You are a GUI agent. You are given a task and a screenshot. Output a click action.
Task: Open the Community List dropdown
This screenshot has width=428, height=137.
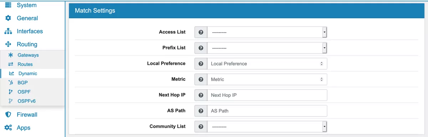coord(267,126)
